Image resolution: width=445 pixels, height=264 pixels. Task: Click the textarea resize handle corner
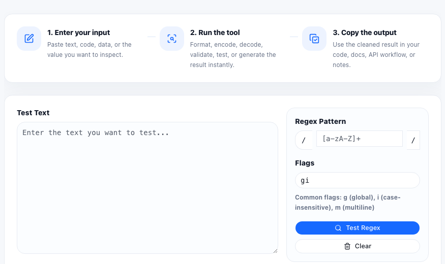[x=275, y=251]
